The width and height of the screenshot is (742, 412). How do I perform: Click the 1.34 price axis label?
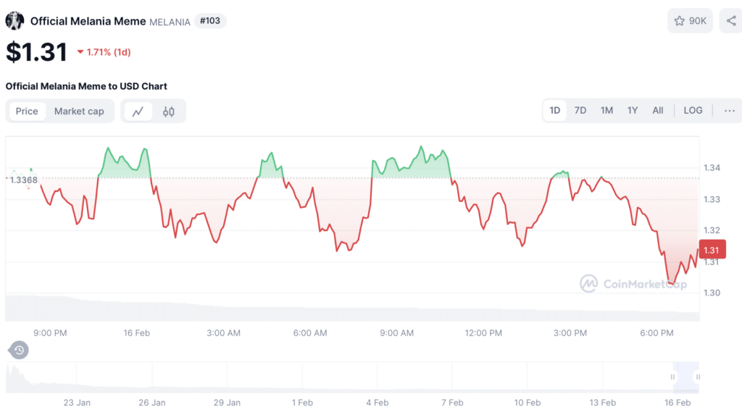tap(712, 167)
